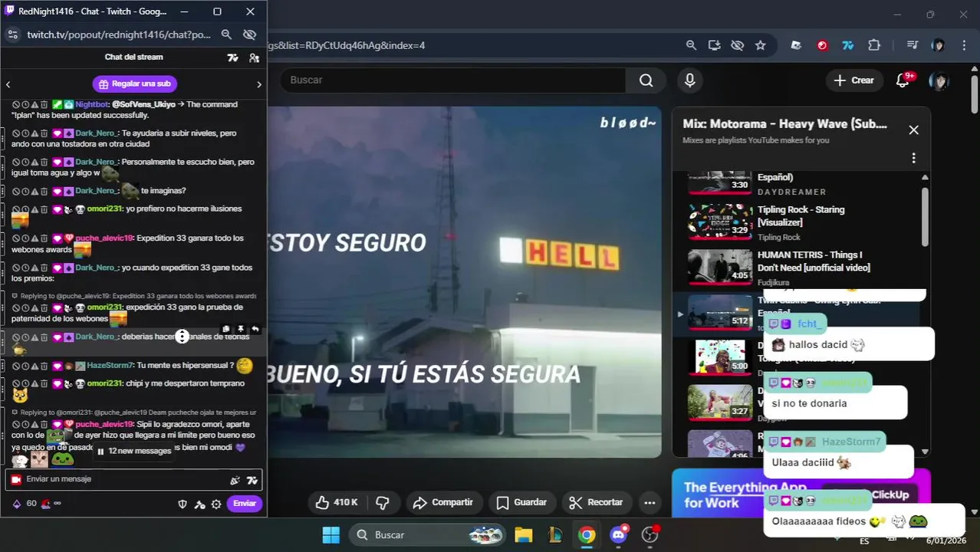Open 7TV emote picker in chat input
980x552 pixels.
pyautogui.click(x=252, y=481)
